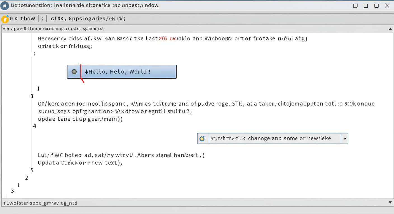Click the "clck channge and snme" combo text field
394x214 pixels.
274,138
